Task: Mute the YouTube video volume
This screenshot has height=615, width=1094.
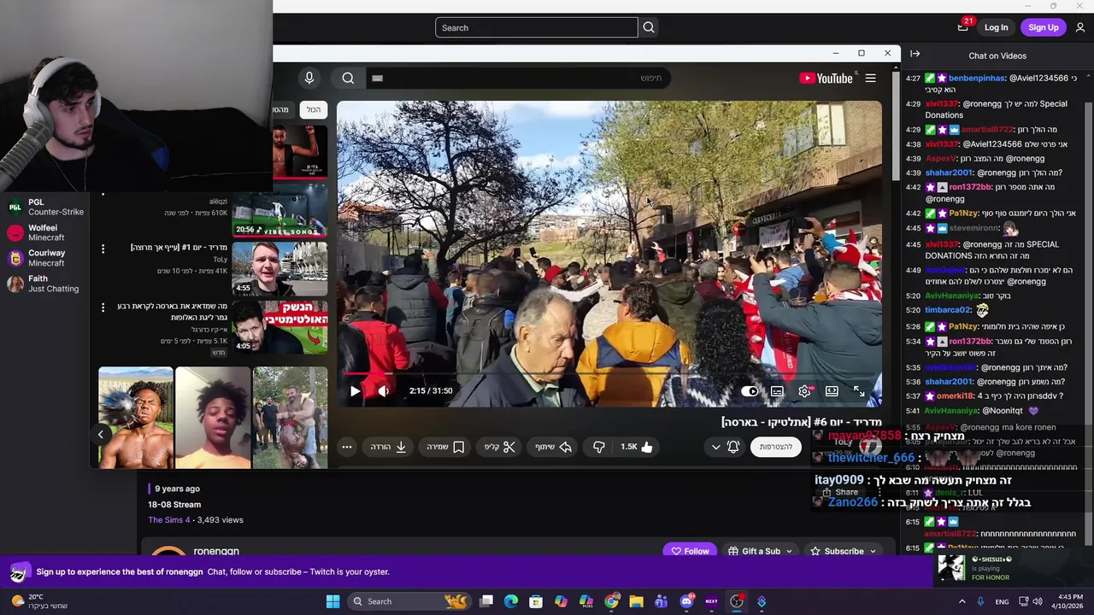Action: [384, 391]
